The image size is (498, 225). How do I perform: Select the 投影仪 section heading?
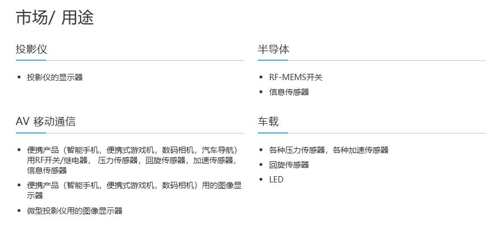click(x=31, y=49)
